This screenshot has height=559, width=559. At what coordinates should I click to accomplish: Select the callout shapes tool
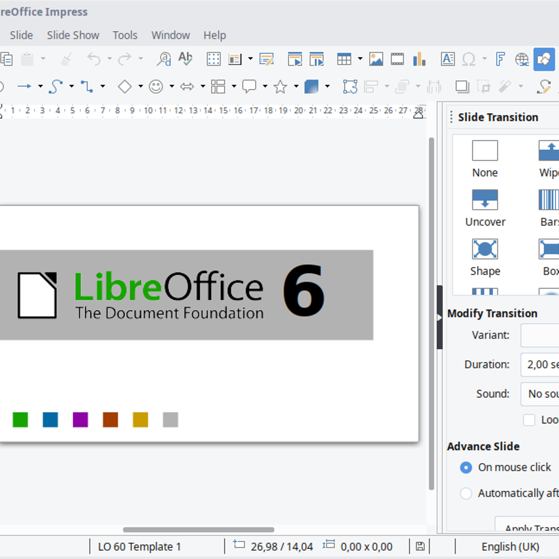tap(249, 86)
